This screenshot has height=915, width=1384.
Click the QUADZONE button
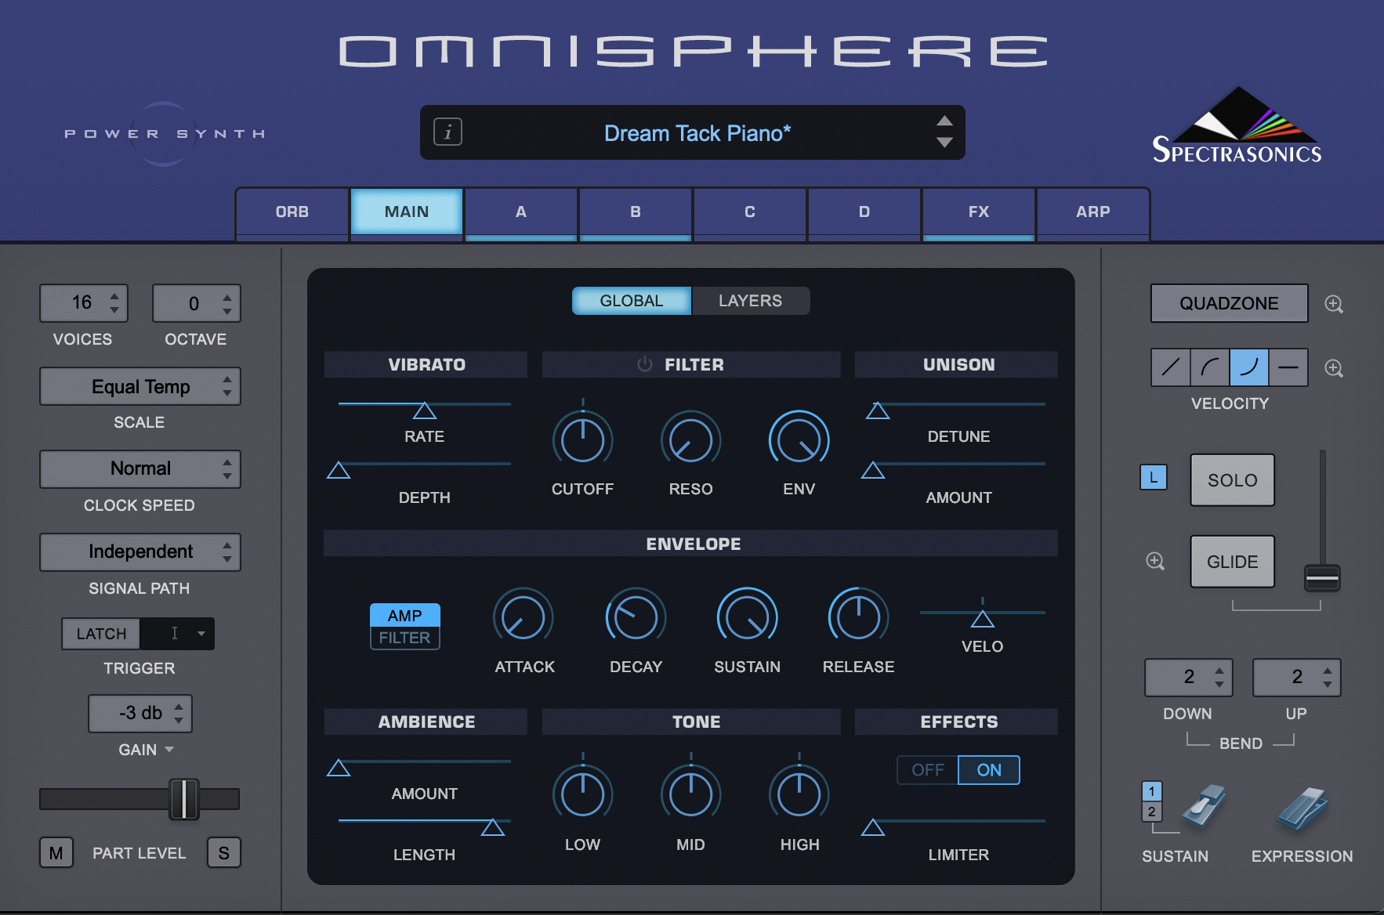[x=1230, y=303]
